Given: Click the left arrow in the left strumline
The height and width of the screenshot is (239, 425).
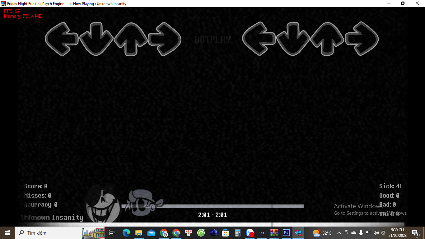Looking at the screenshot, I should [x=62, y=39].
